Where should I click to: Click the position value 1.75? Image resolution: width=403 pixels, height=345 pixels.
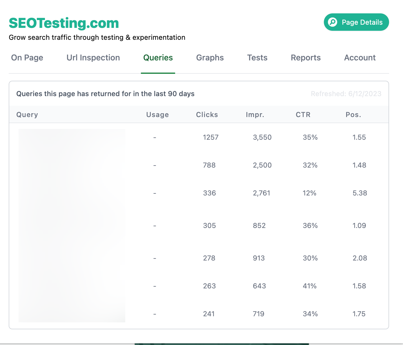point(359,314)
